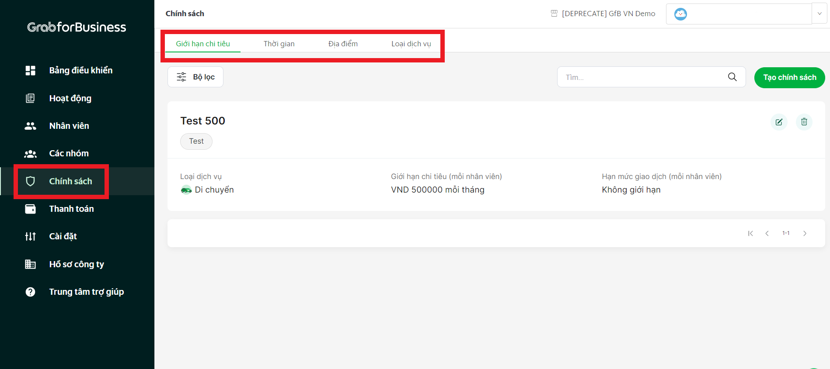
Task: Click the Các nhóm groups icon
Action: [30, 154]
